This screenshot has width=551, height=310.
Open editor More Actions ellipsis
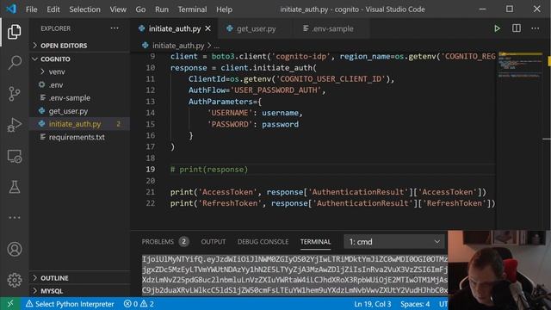click(536, 28)
